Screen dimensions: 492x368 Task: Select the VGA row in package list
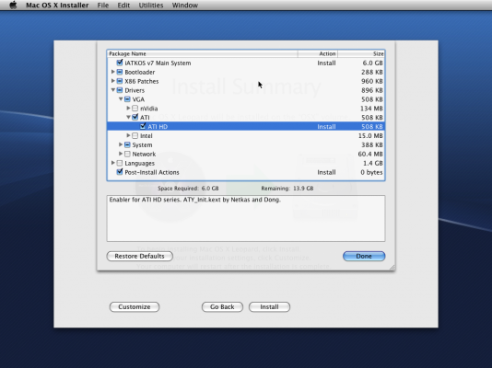coord(246,99)
